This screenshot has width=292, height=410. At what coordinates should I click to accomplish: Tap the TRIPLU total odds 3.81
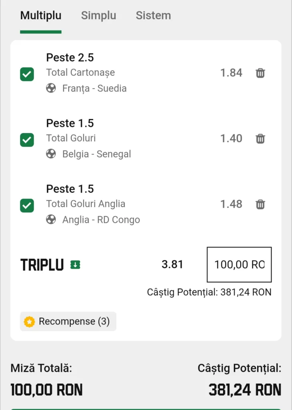172,264
